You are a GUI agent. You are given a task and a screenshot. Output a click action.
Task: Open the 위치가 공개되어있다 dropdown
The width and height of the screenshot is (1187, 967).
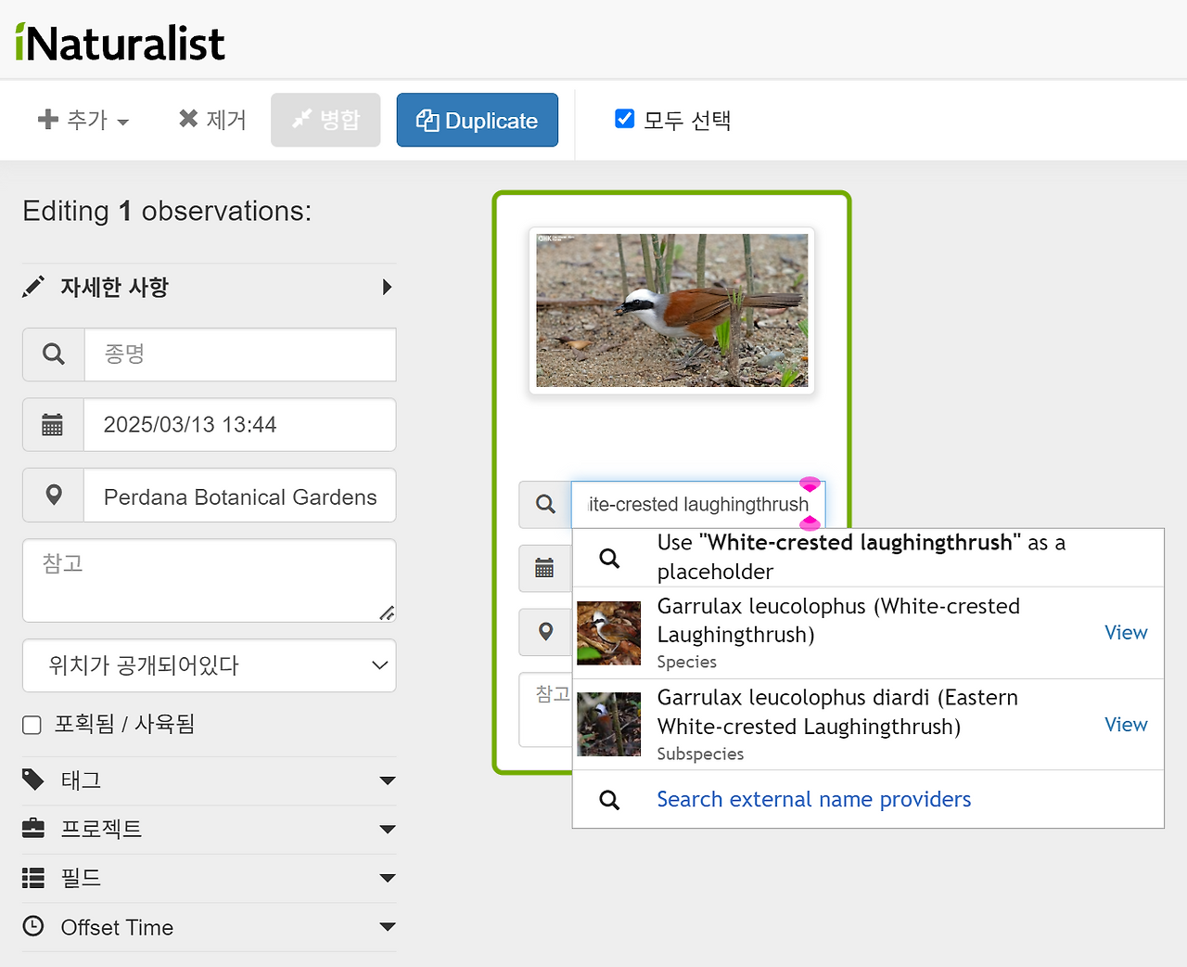pos(209,665)
